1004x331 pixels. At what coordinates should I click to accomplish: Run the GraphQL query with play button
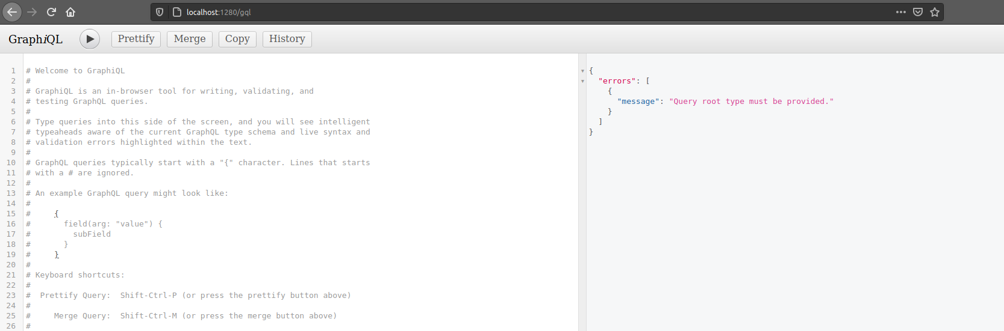coord(90,39)
